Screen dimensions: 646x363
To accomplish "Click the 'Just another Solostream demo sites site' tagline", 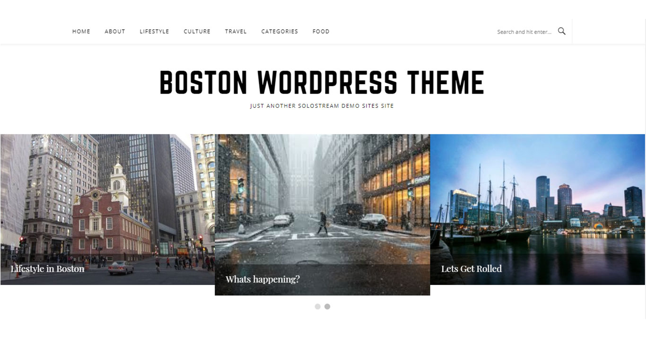I will point(322,106).
